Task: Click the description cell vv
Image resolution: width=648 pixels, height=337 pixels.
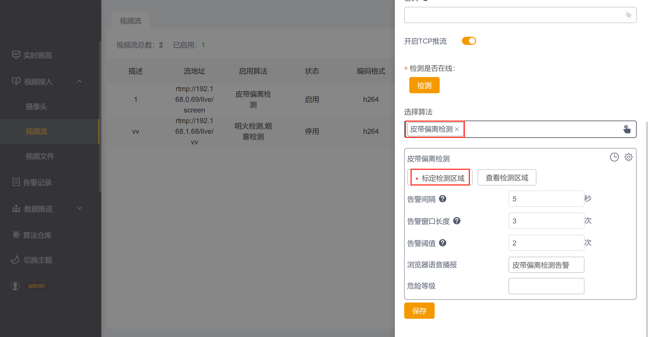Action: (136, 132)
